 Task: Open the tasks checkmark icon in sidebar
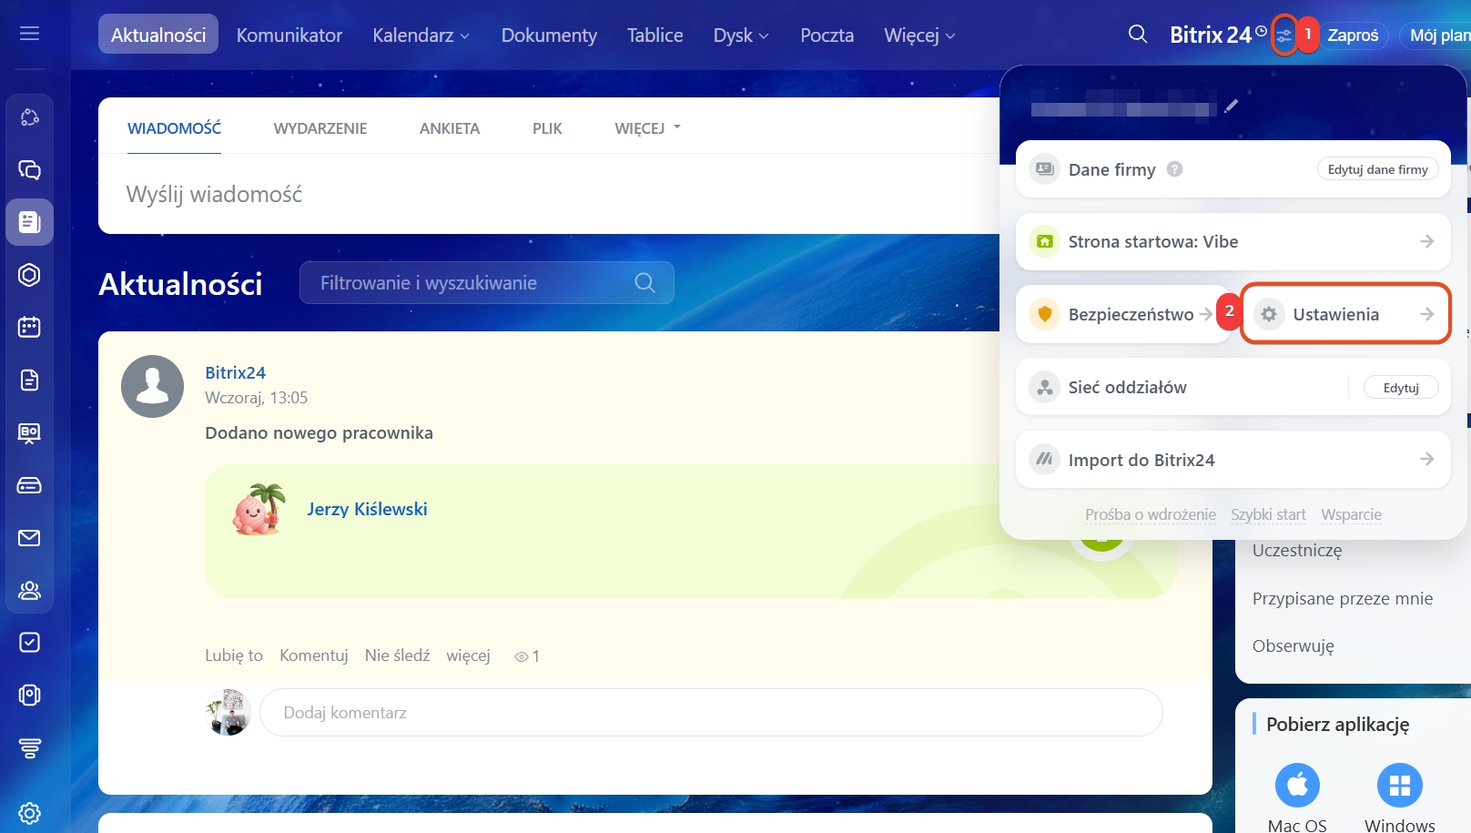click(x=29, y=643)
